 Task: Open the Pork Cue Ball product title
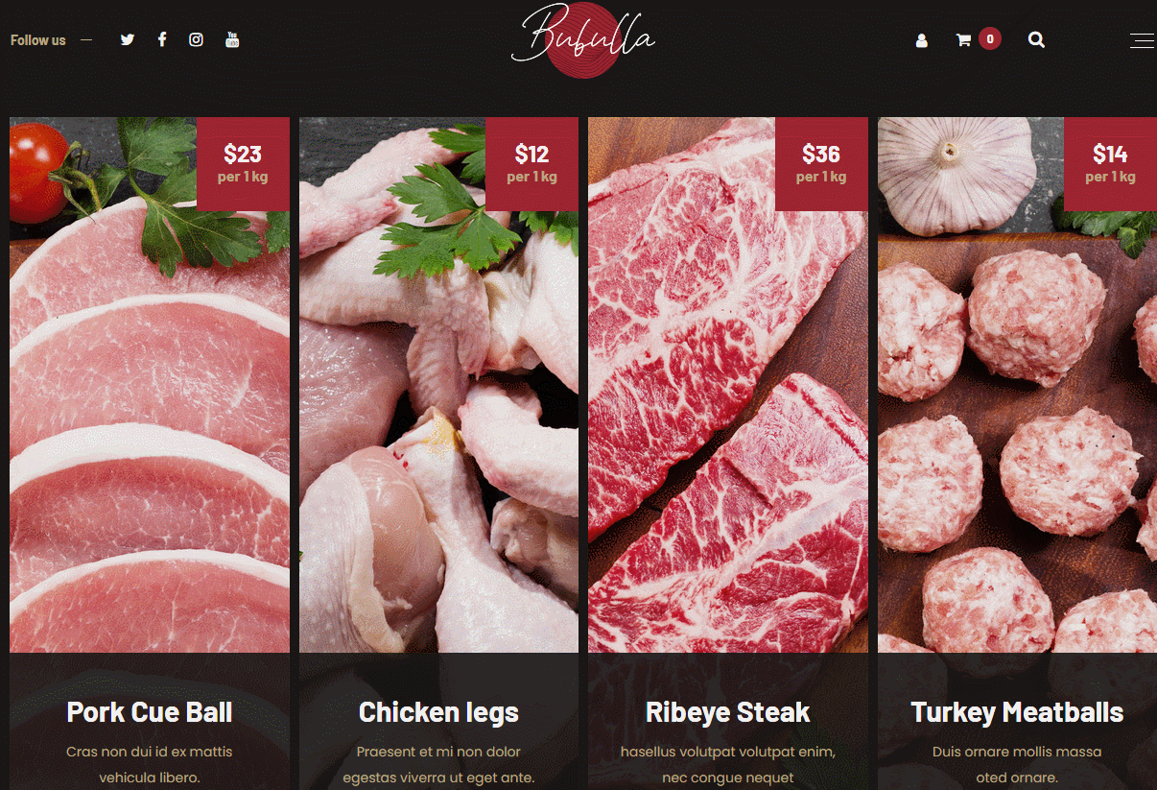point(150,712)
